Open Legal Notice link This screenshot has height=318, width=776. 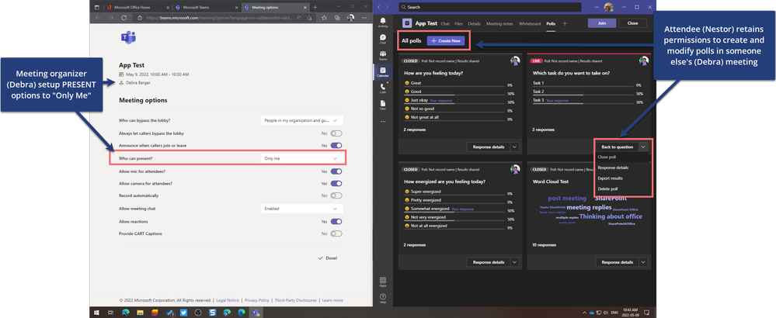point(227,300)
